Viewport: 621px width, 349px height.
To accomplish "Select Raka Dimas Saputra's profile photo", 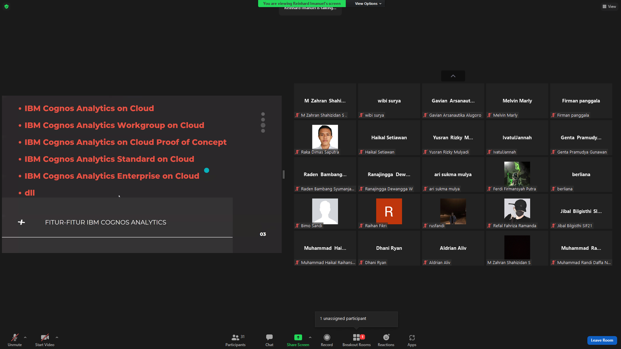I will click(325, 137).
